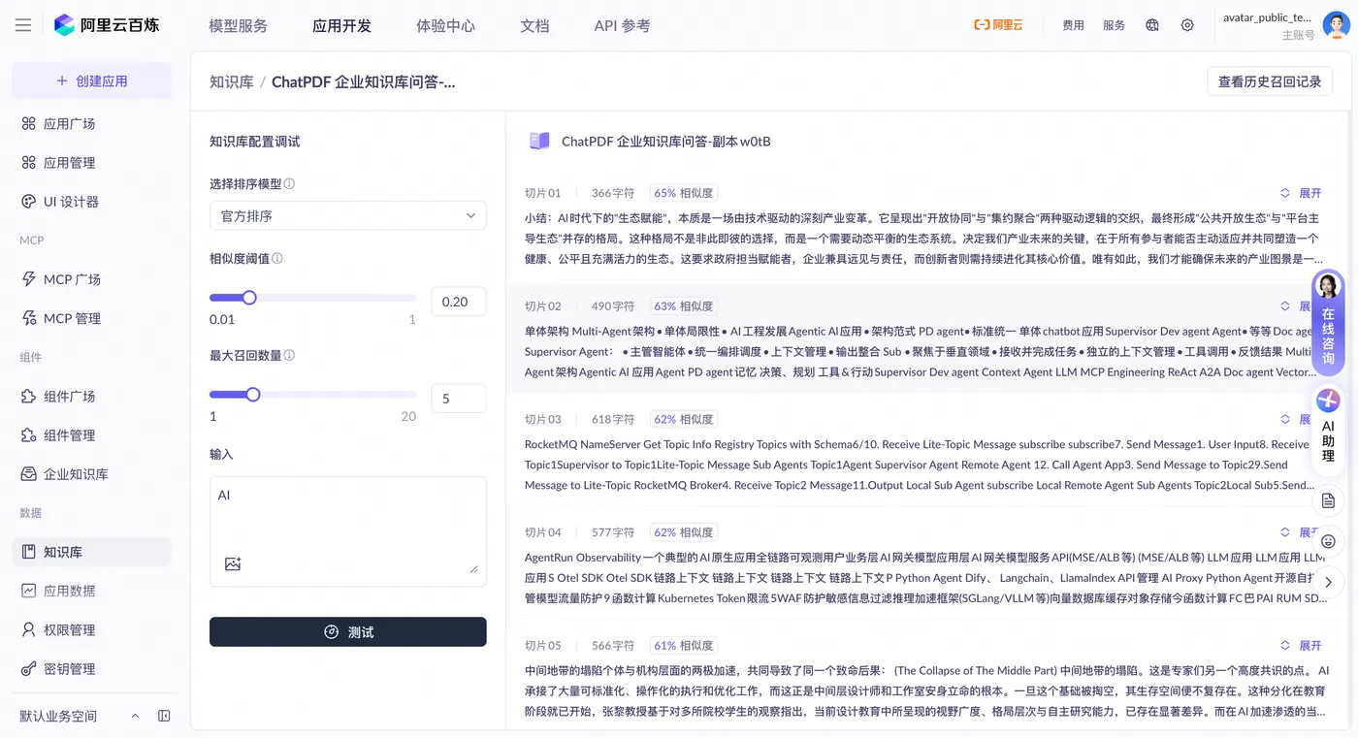Select 知识库 in the sidebar
Screen dimensions: 1358x738
[91, 552]
